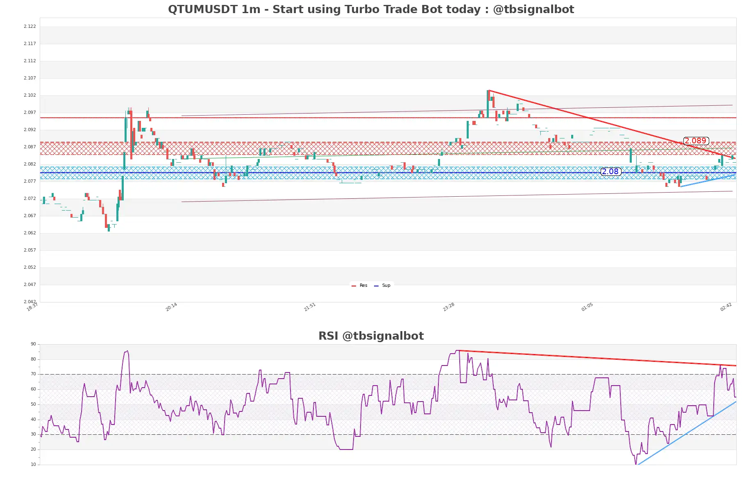Click the 2.112 price axis label

29,61
